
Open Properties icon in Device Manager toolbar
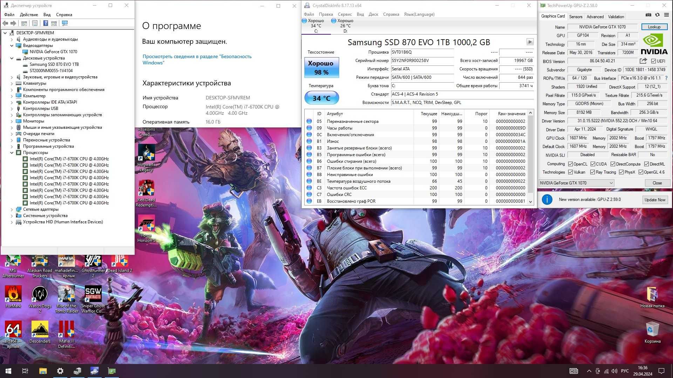click(x=35, y=23)
